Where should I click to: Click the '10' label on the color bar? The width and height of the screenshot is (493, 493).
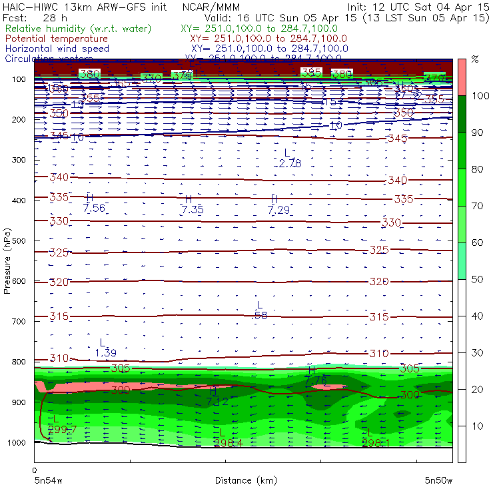click(477, 426)
